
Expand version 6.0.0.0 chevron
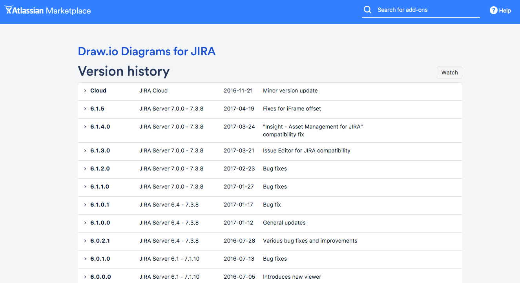coord(85,277)
